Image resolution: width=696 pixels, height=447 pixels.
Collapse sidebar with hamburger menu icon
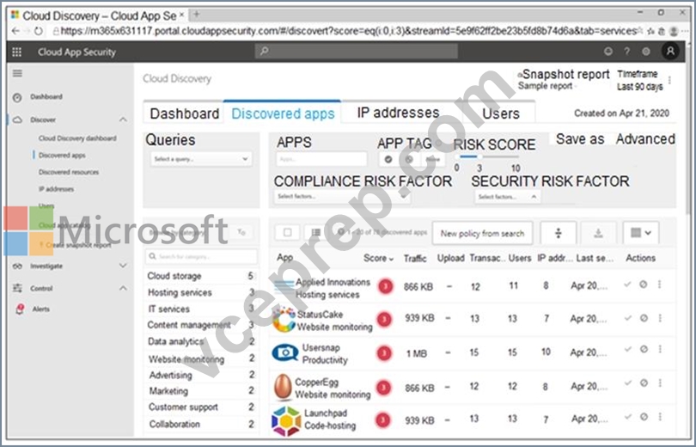point(17,73)
